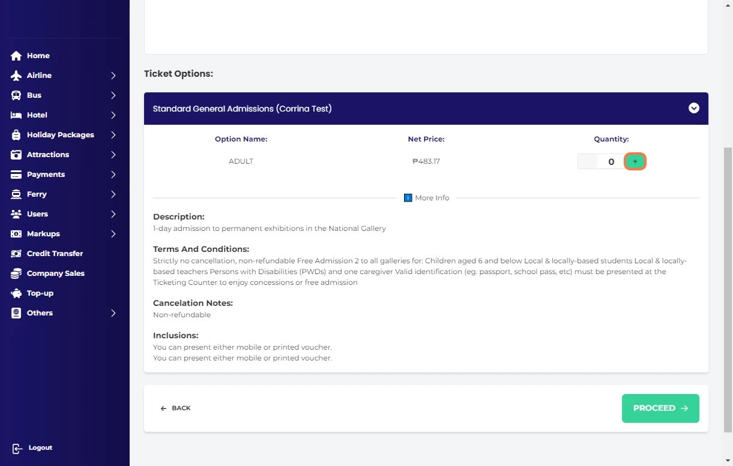Click the Airline airplane icon
The width and height of the screenshot is (733, 466).
coord(16,76)
